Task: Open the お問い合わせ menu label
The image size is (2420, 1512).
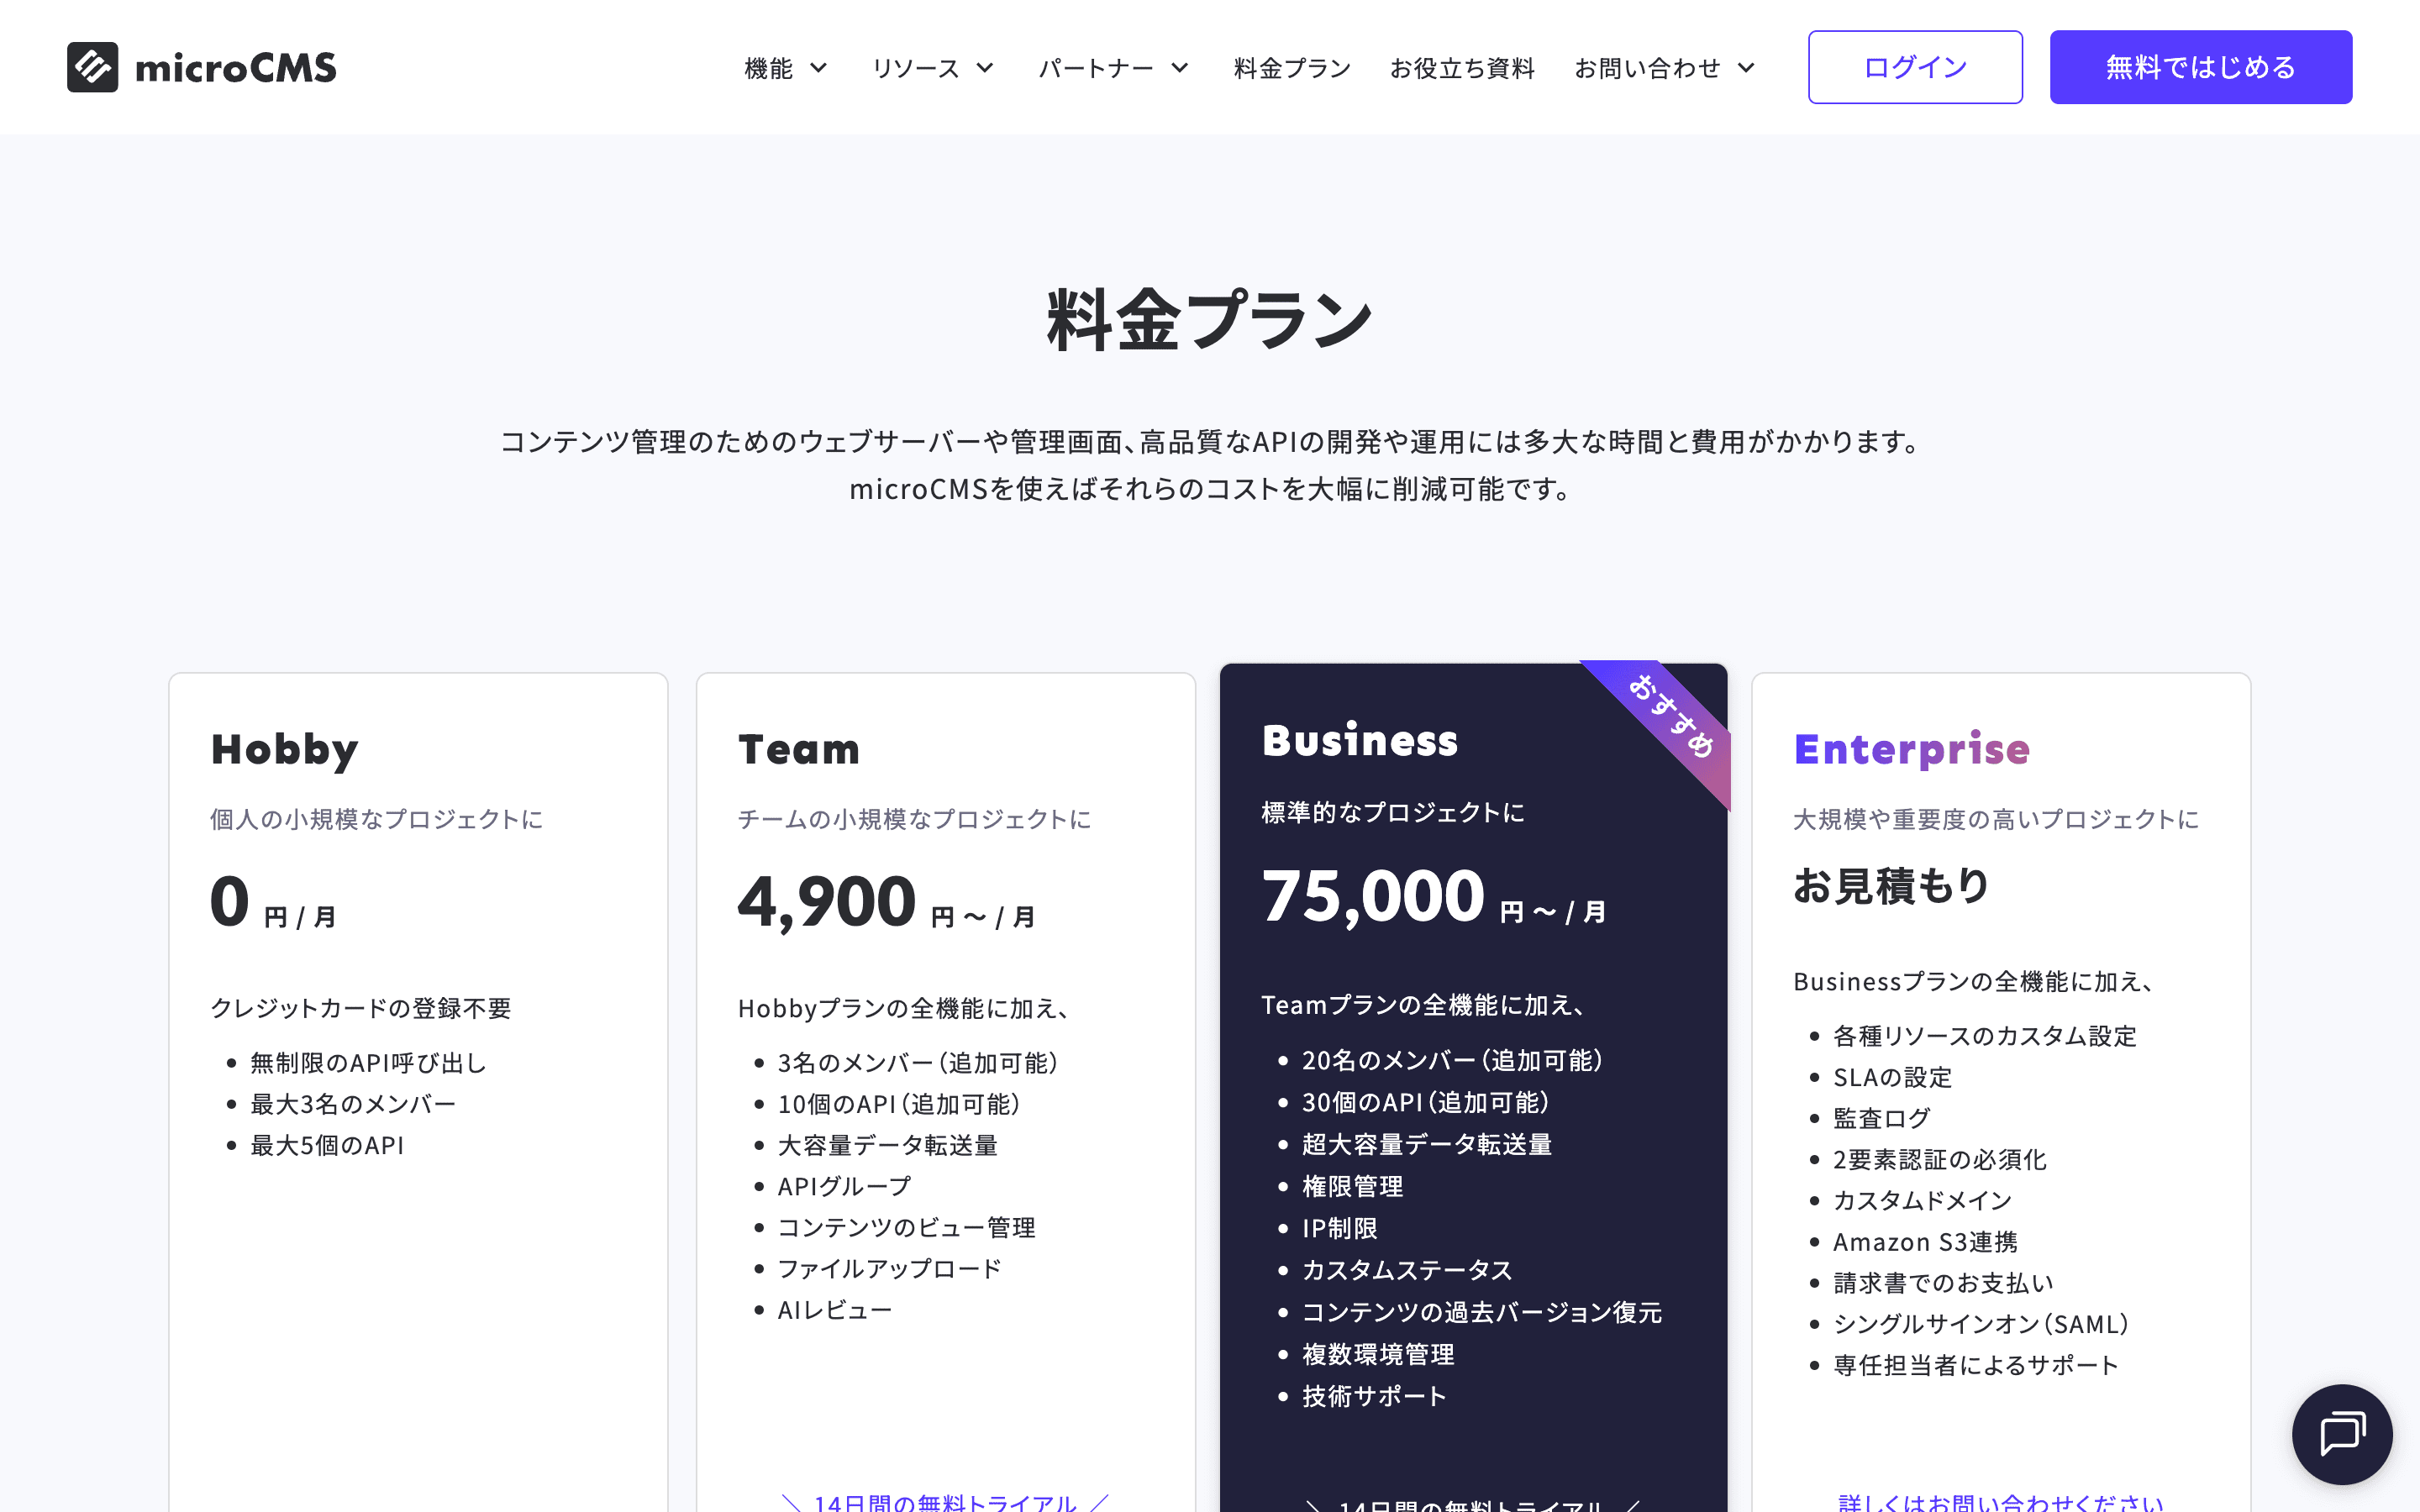Action: (x=1648, y=68)
